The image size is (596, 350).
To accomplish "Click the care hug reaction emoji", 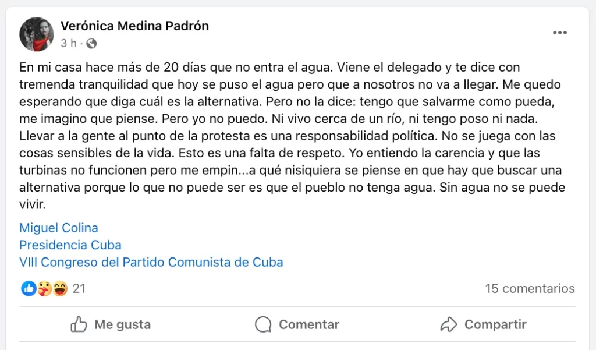I will pyautogui.click(x=45, y=288).
